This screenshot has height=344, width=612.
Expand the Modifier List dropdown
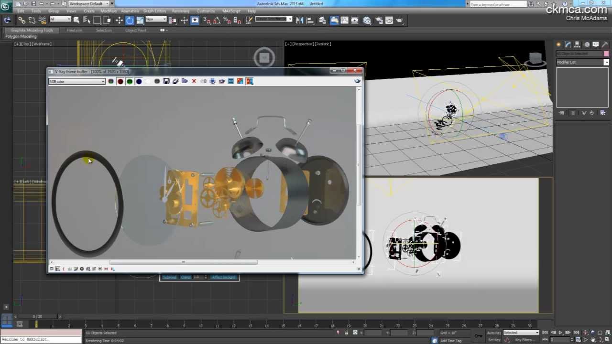pyautogui.click(x=582, y=62)
